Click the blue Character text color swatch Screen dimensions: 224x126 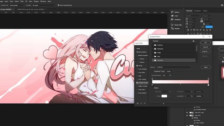pos(209,27)
